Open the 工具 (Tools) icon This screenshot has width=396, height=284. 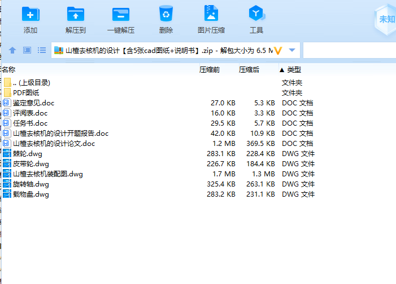256,13
